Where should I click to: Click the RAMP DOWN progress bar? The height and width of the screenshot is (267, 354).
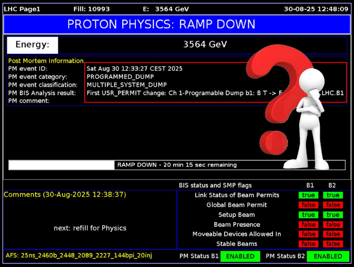point(177,165)
